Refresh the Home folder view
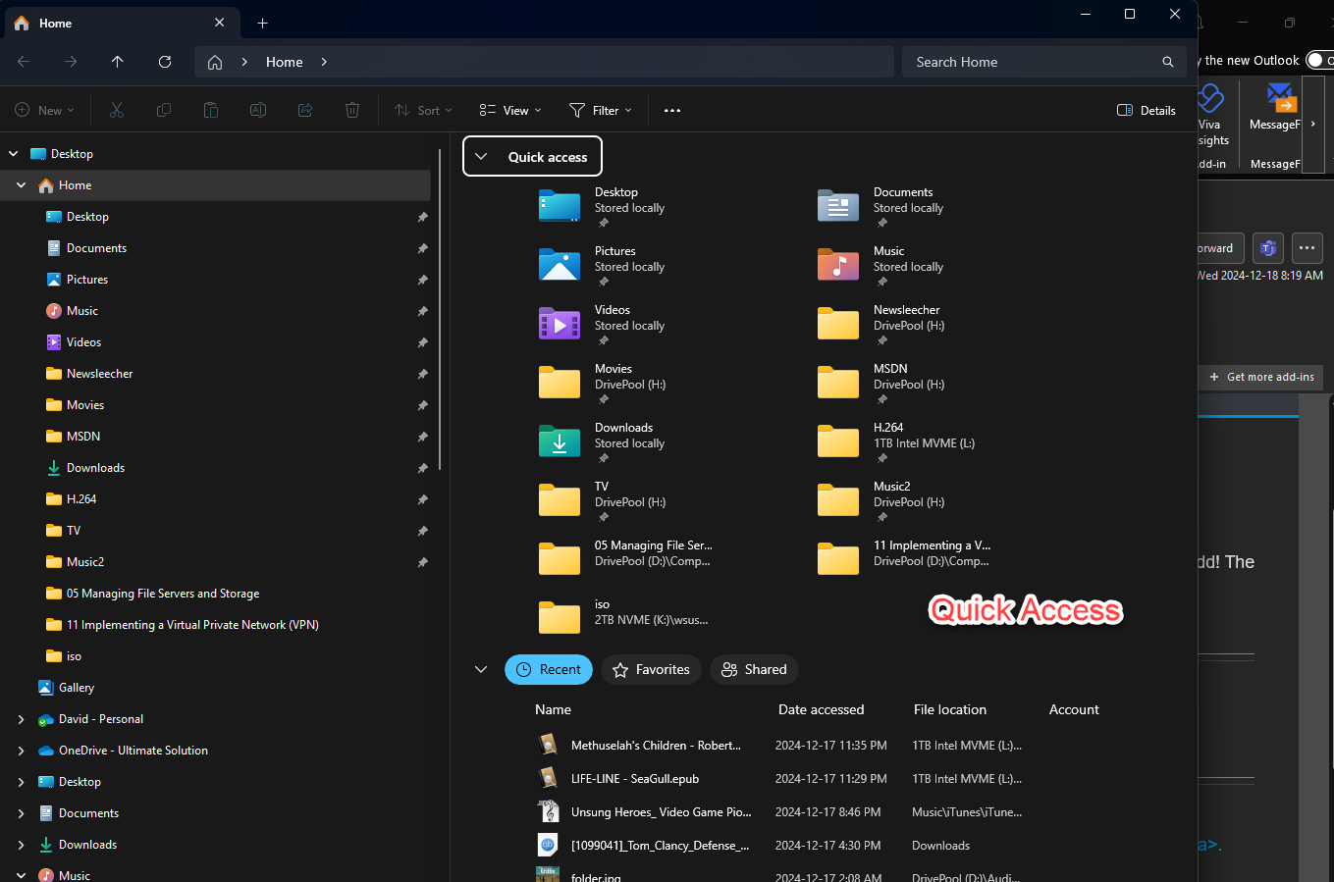 click(165, 62)
